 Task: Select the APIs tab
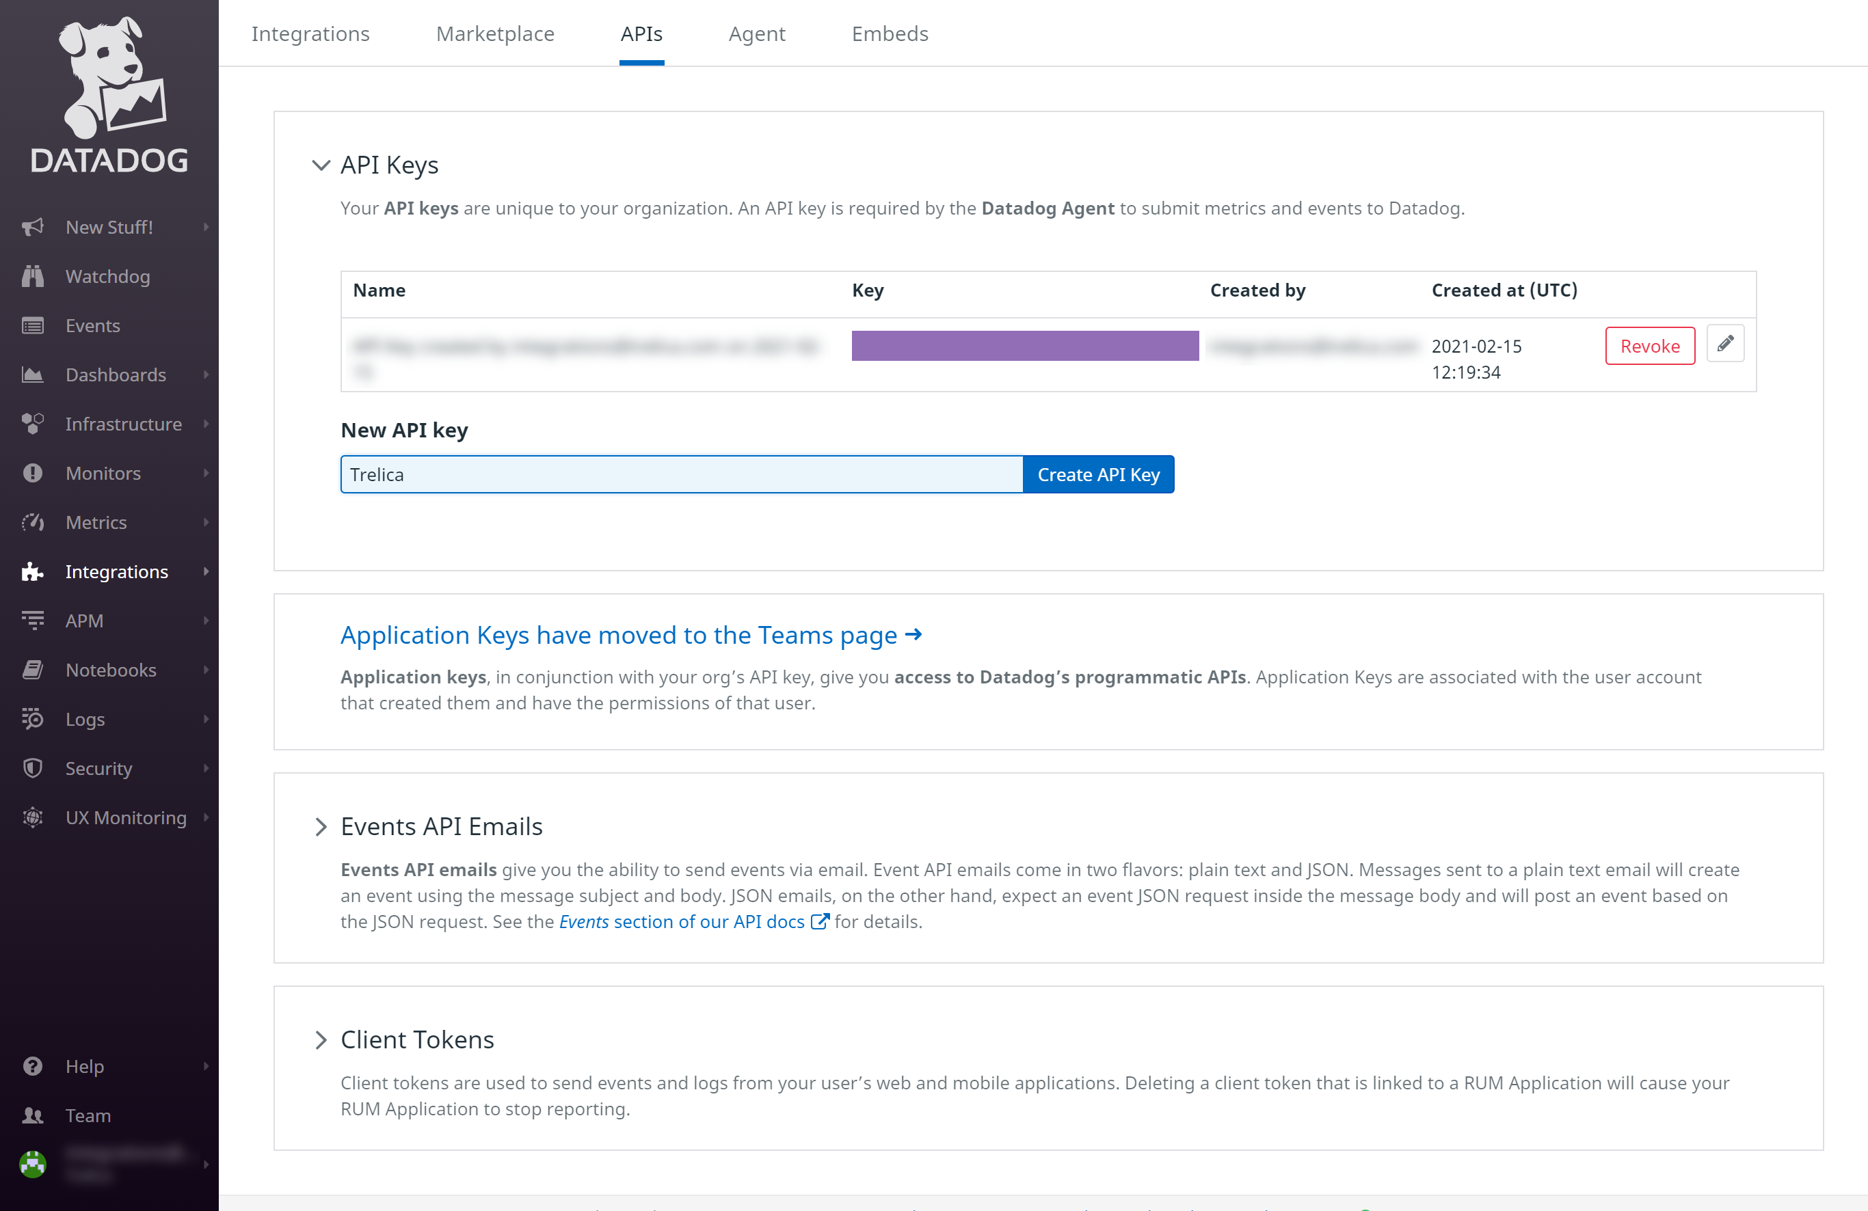point(641,33)
